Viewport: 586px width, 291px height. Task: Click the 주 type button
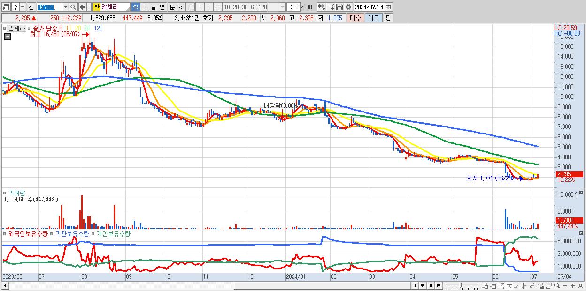pyautogui.click(x=15, y=7)
